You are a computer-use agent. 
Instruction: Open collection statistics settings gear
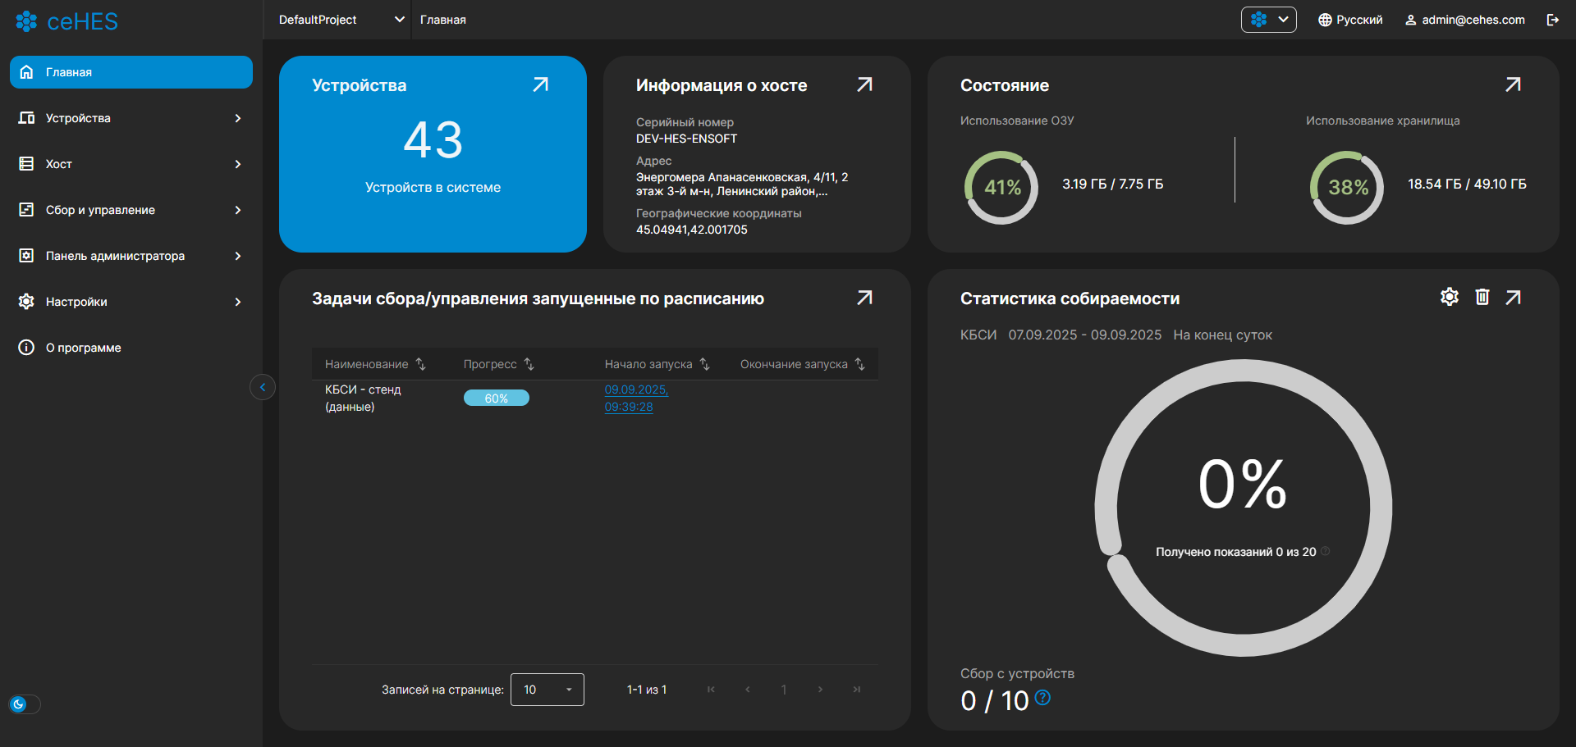[x=1450, y=297]
